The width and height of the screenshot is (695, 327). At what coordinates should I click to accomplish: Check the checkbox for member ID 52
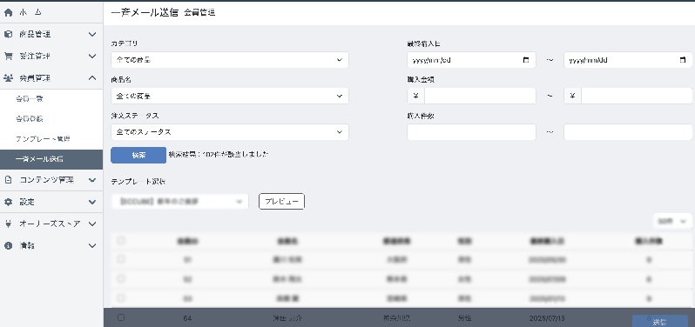tap(121, 279)
